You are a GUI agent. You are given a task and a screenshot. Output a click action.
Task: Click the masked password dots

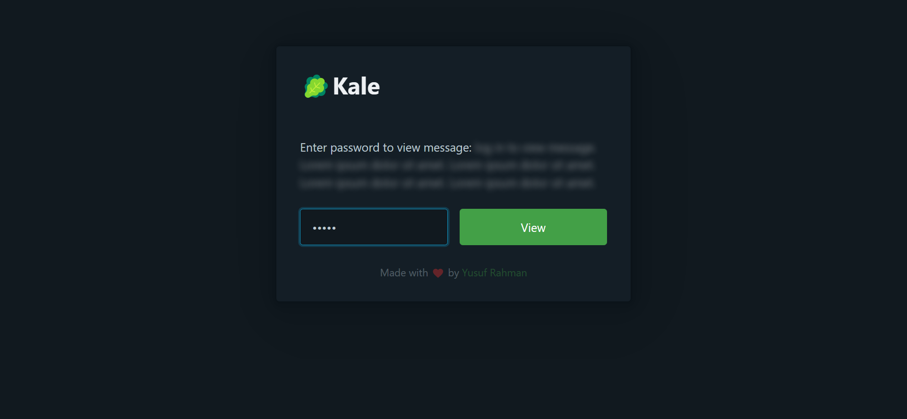(324, 228)
